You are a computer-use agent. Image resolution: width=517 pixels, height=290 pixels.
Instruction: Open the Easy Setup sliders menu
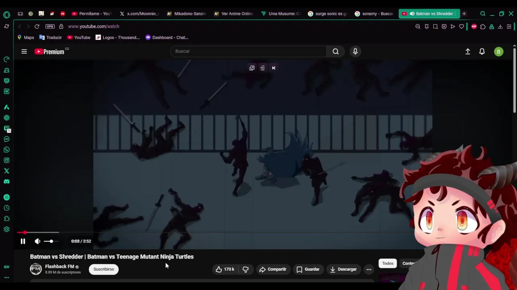(509, 27)
